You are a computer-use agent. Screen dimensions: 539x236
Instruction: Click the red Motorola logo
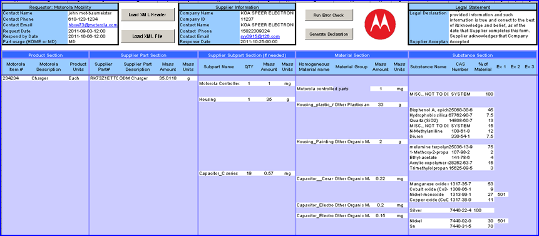pos(380,24)
